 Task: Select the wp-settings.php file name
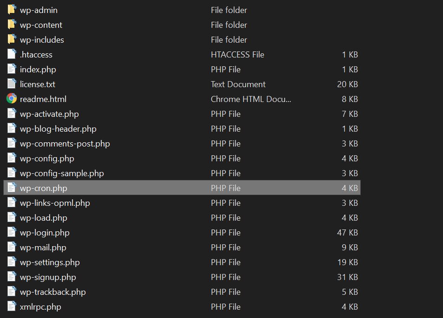coord(49,262)
